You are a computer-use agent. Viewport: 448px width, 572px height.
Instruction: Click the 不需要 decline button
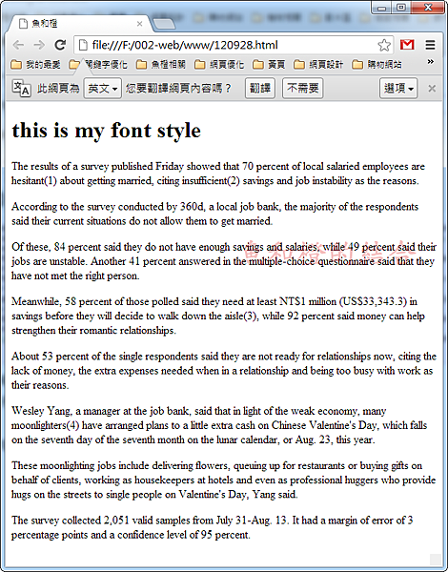pyautogui.click(x=303, y=89)
